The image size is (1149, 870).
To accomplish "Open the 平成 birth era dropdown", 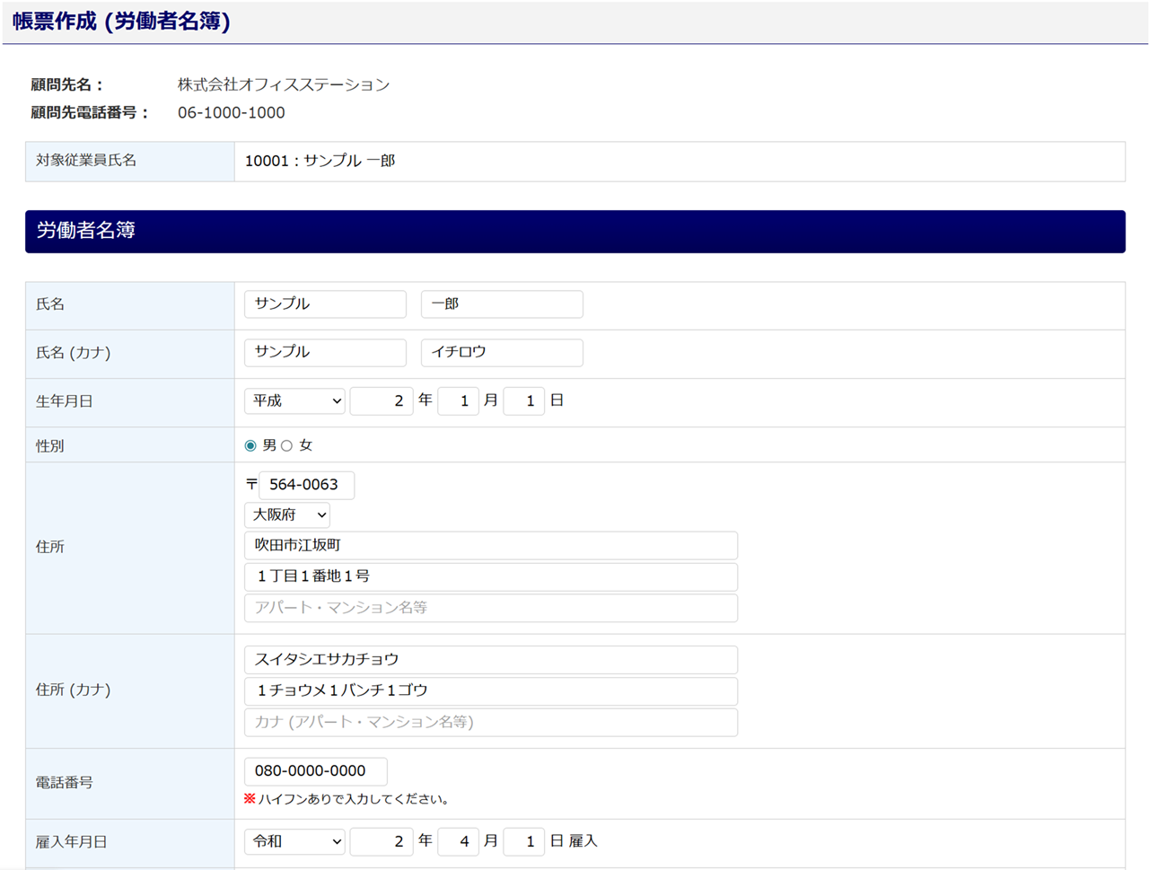I will [294, 400].
